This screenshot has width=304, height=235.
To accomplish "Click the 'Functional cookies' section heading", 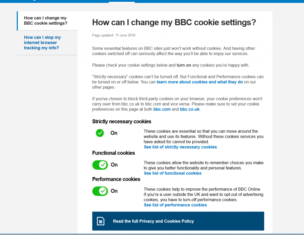I will (x=113, y=153).
